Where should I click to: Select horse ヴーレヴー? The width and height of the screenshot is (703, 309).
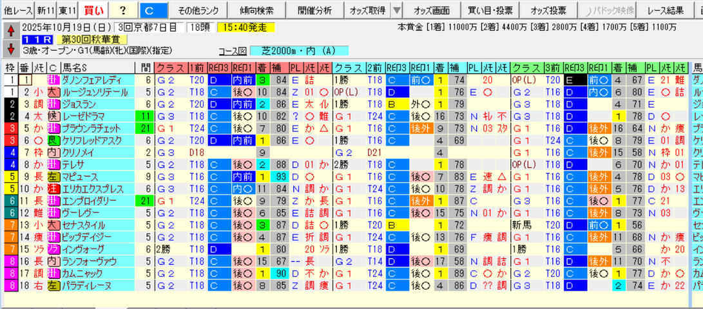tap(98, 212)
